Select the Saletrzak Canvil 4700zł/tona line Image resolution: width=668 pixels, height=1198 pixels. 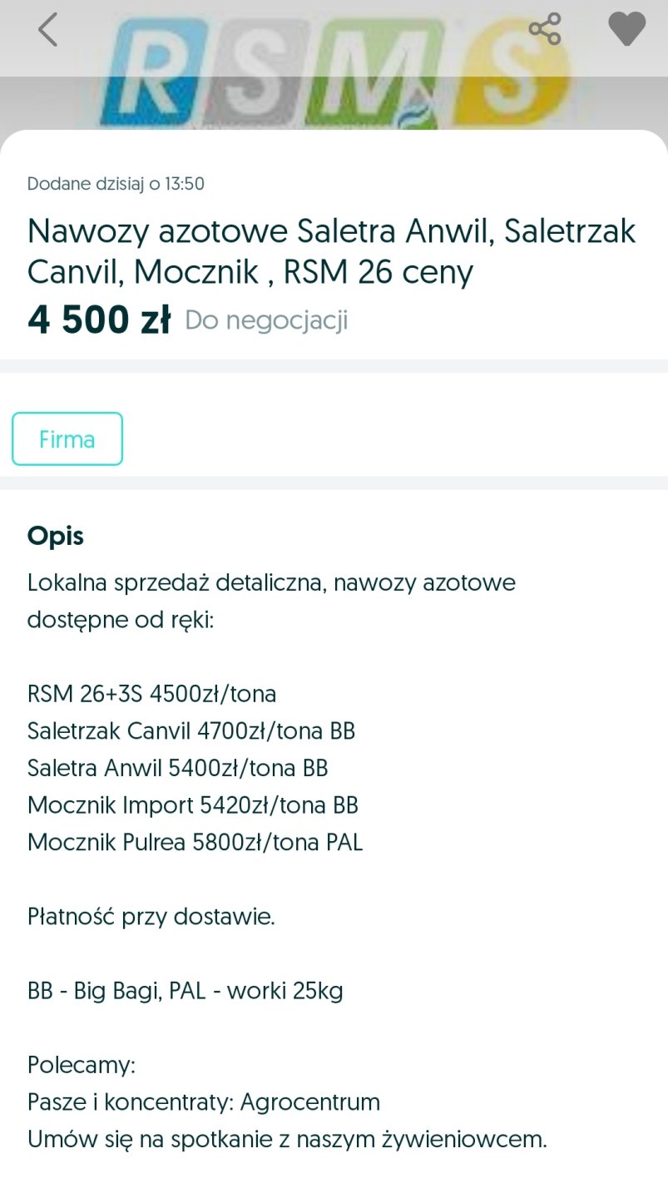(191, 730)
